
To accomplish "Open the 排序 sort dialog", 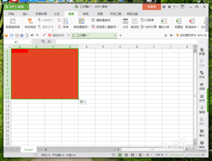I will 66,23.
